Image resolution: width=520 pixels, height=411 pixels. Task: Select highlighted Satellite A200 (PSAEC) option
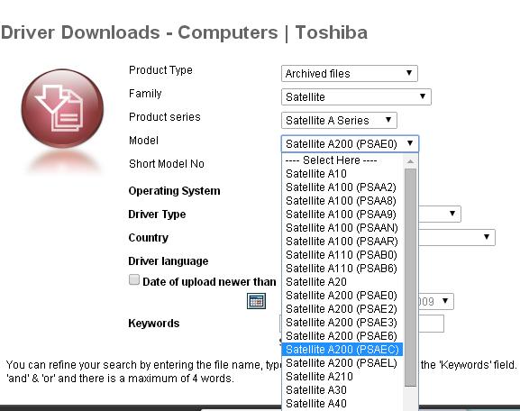click(x=342, y=350)
